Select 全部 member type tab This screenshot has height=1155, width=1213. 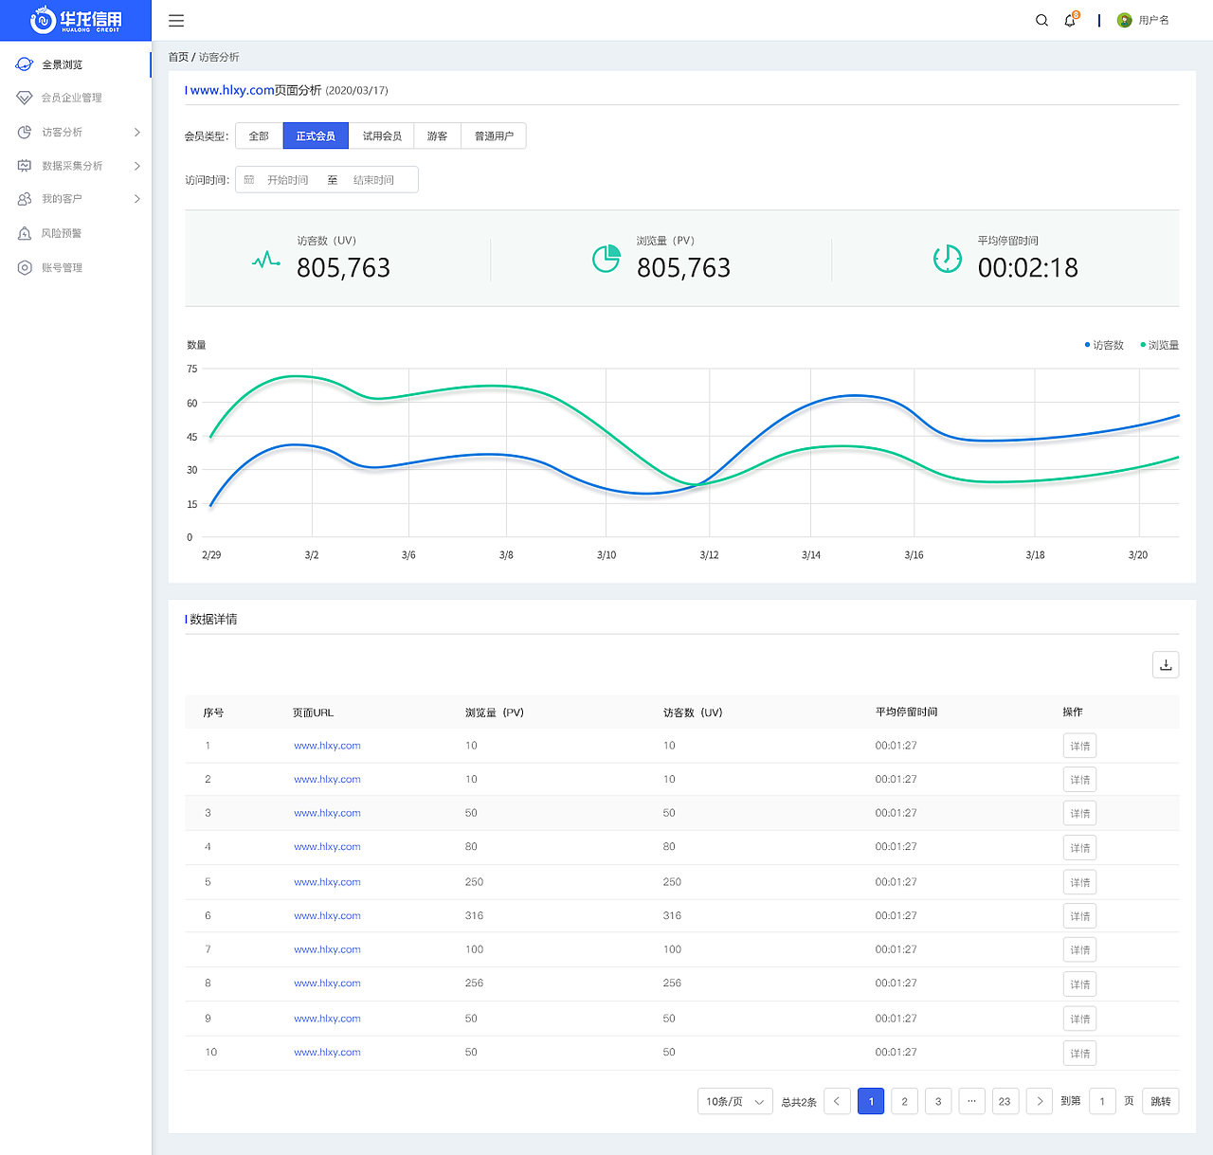pos(259,136)
